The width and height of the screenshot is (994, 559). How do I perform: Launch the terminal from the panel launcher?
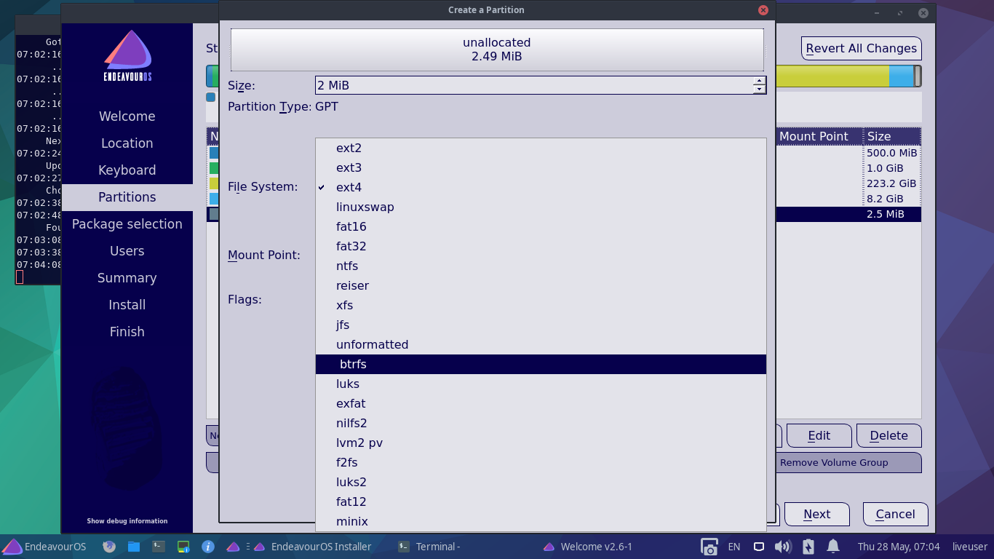[x=159, y=547]
